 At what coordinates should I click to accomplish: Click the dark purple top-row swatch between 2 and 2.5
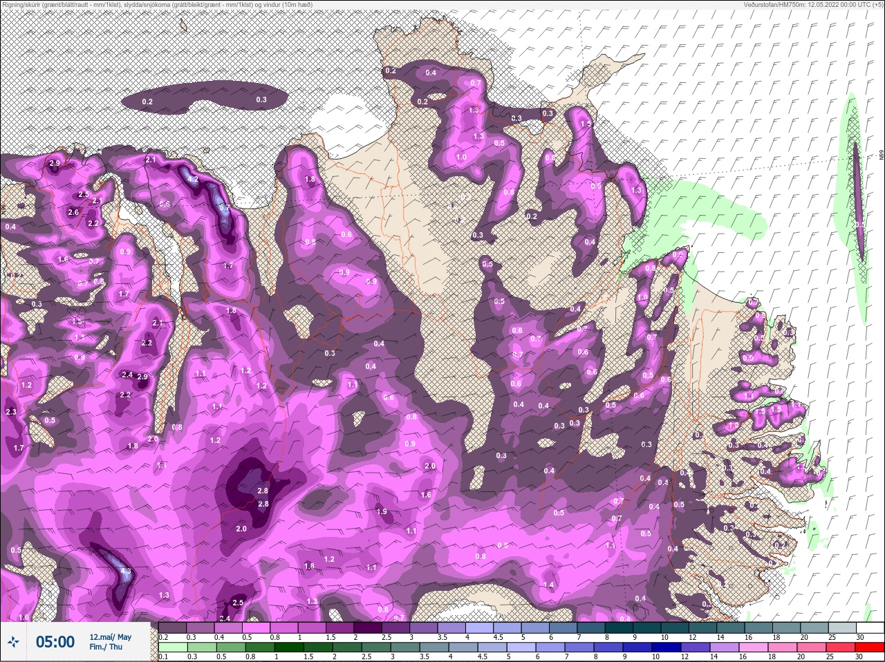pyautogui.click(x=369, y=627)
